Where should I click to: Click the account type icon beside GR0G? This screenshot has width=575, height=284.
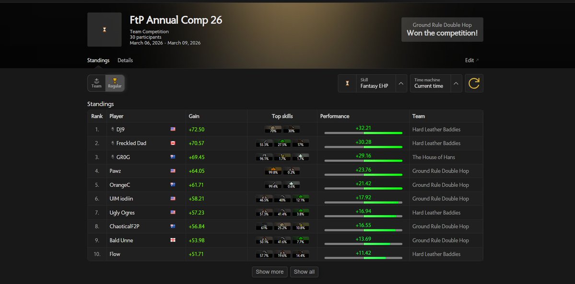[x=113, y=157]
